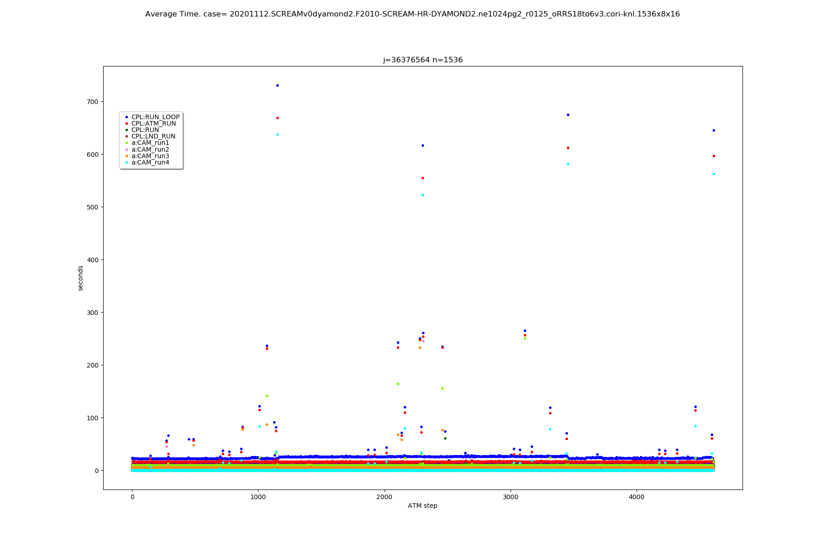Click the 700 tick label on y-axis

[93, 102]
